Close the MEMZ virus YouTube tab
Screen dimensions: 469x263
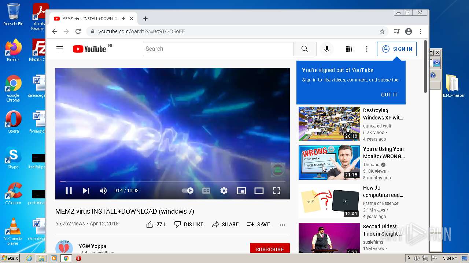[x=132, y=19]
